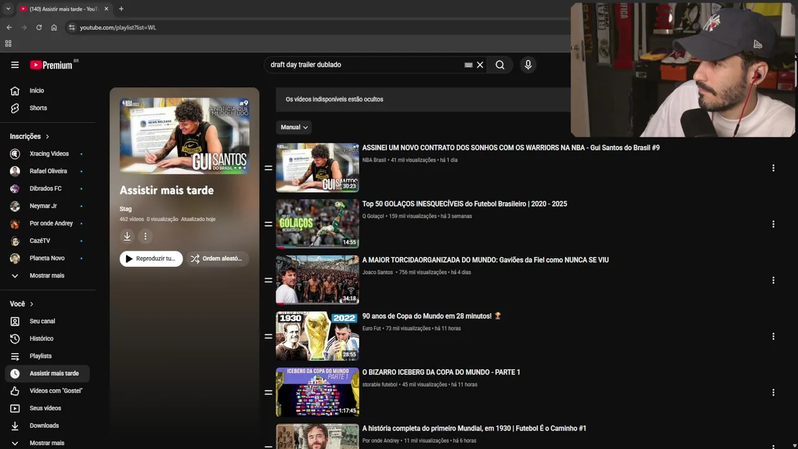Screen dimensions: 798x449
Task: Show more subscriptions under Inscrições
Action: pyautogui.click(x=47, y=276)
